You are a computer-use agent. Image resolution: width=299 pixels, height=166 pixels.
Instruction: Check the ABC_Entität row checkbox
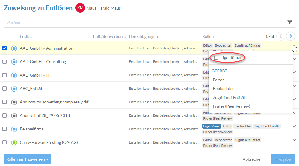4,89
